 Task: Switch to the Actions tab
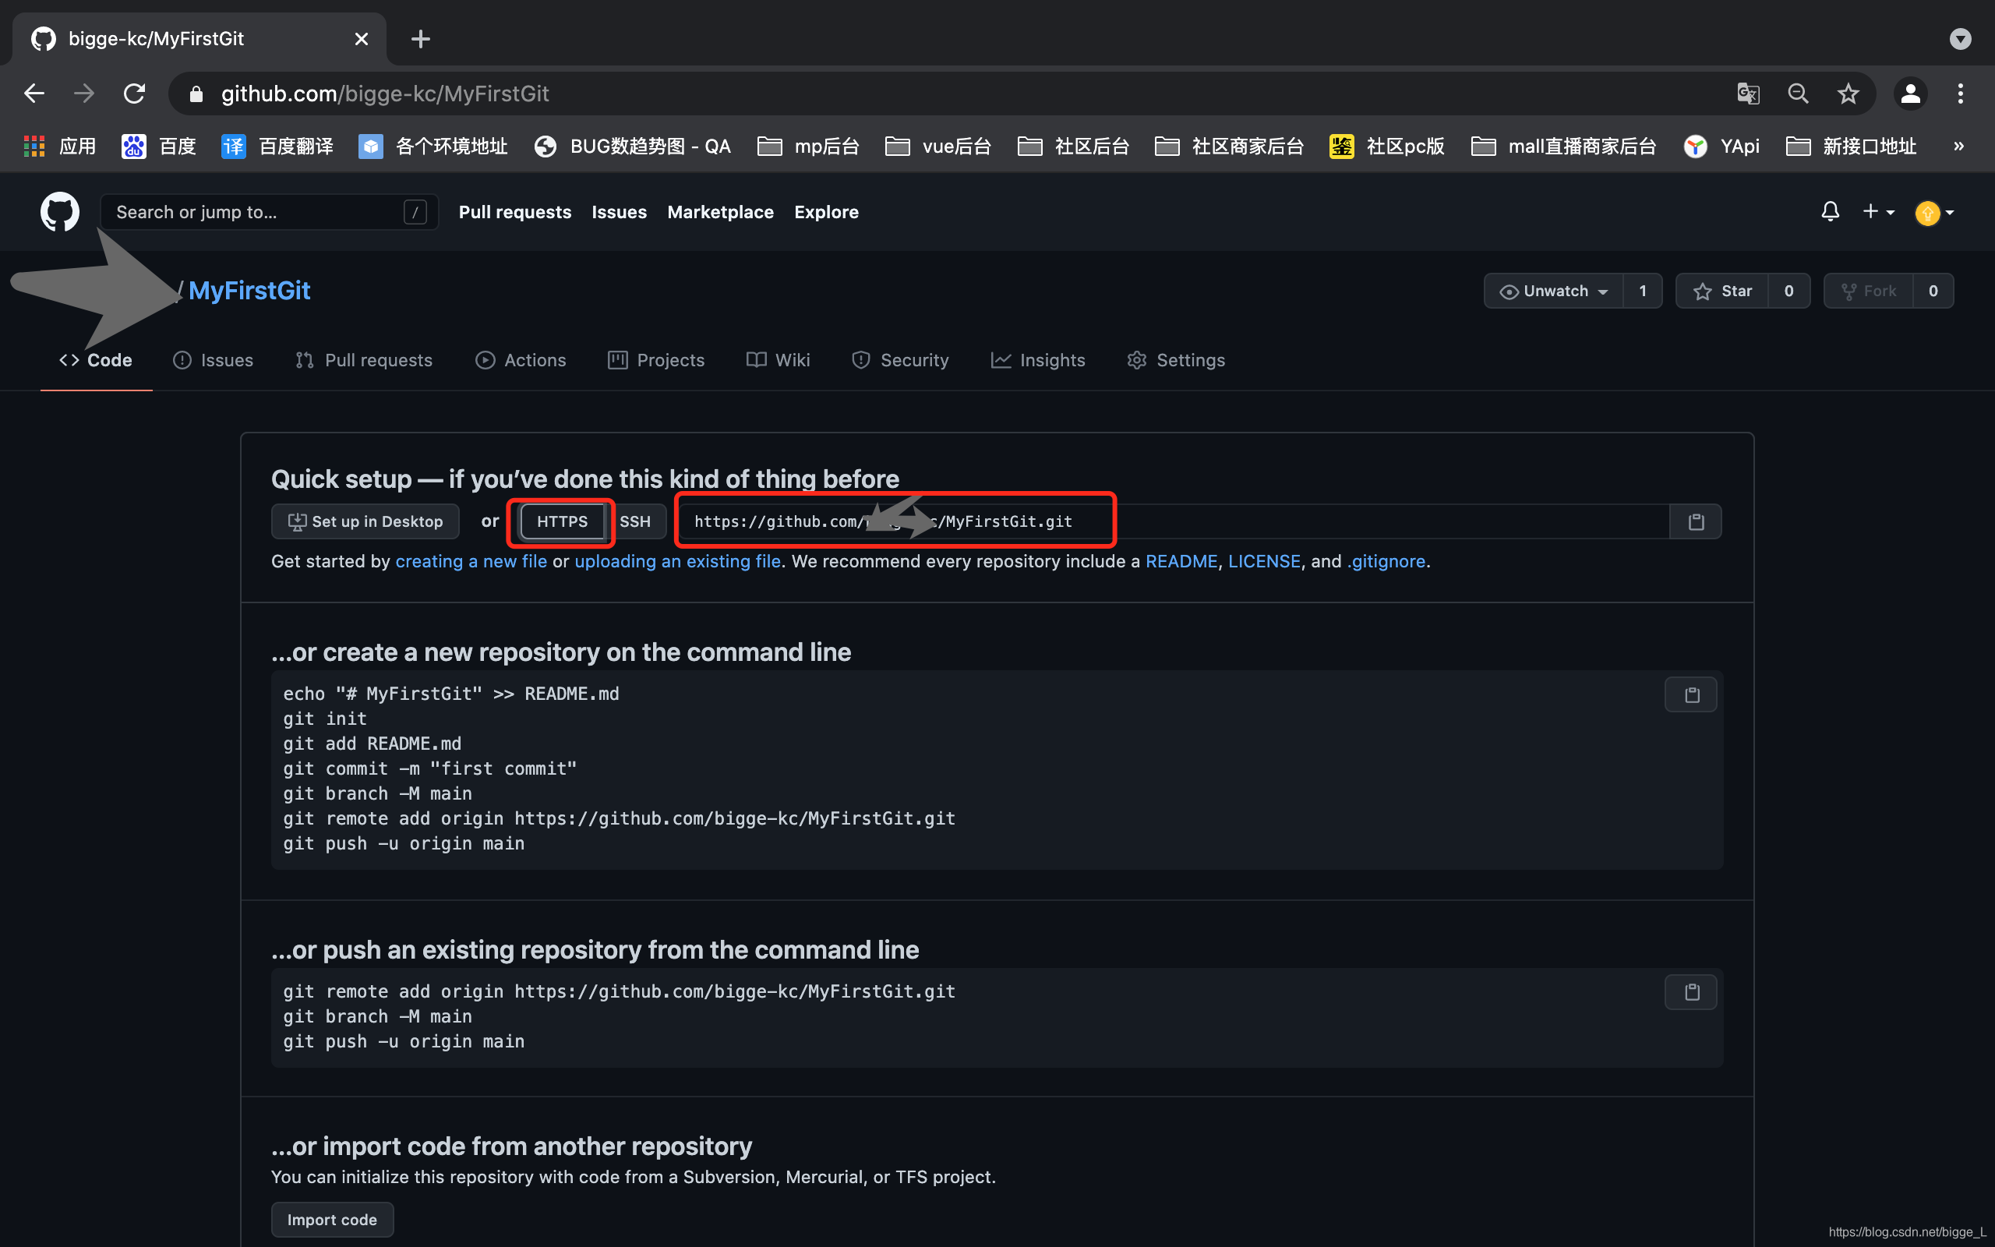521,360
